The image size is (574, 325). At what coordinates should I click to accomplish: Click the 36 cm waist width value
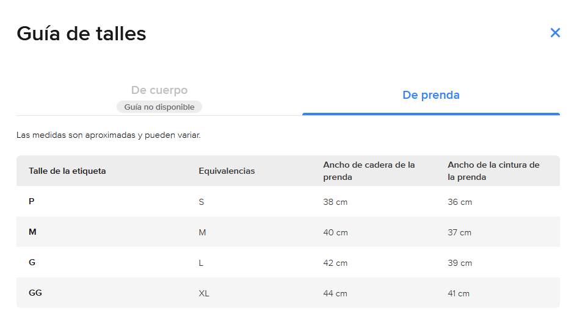460,202
